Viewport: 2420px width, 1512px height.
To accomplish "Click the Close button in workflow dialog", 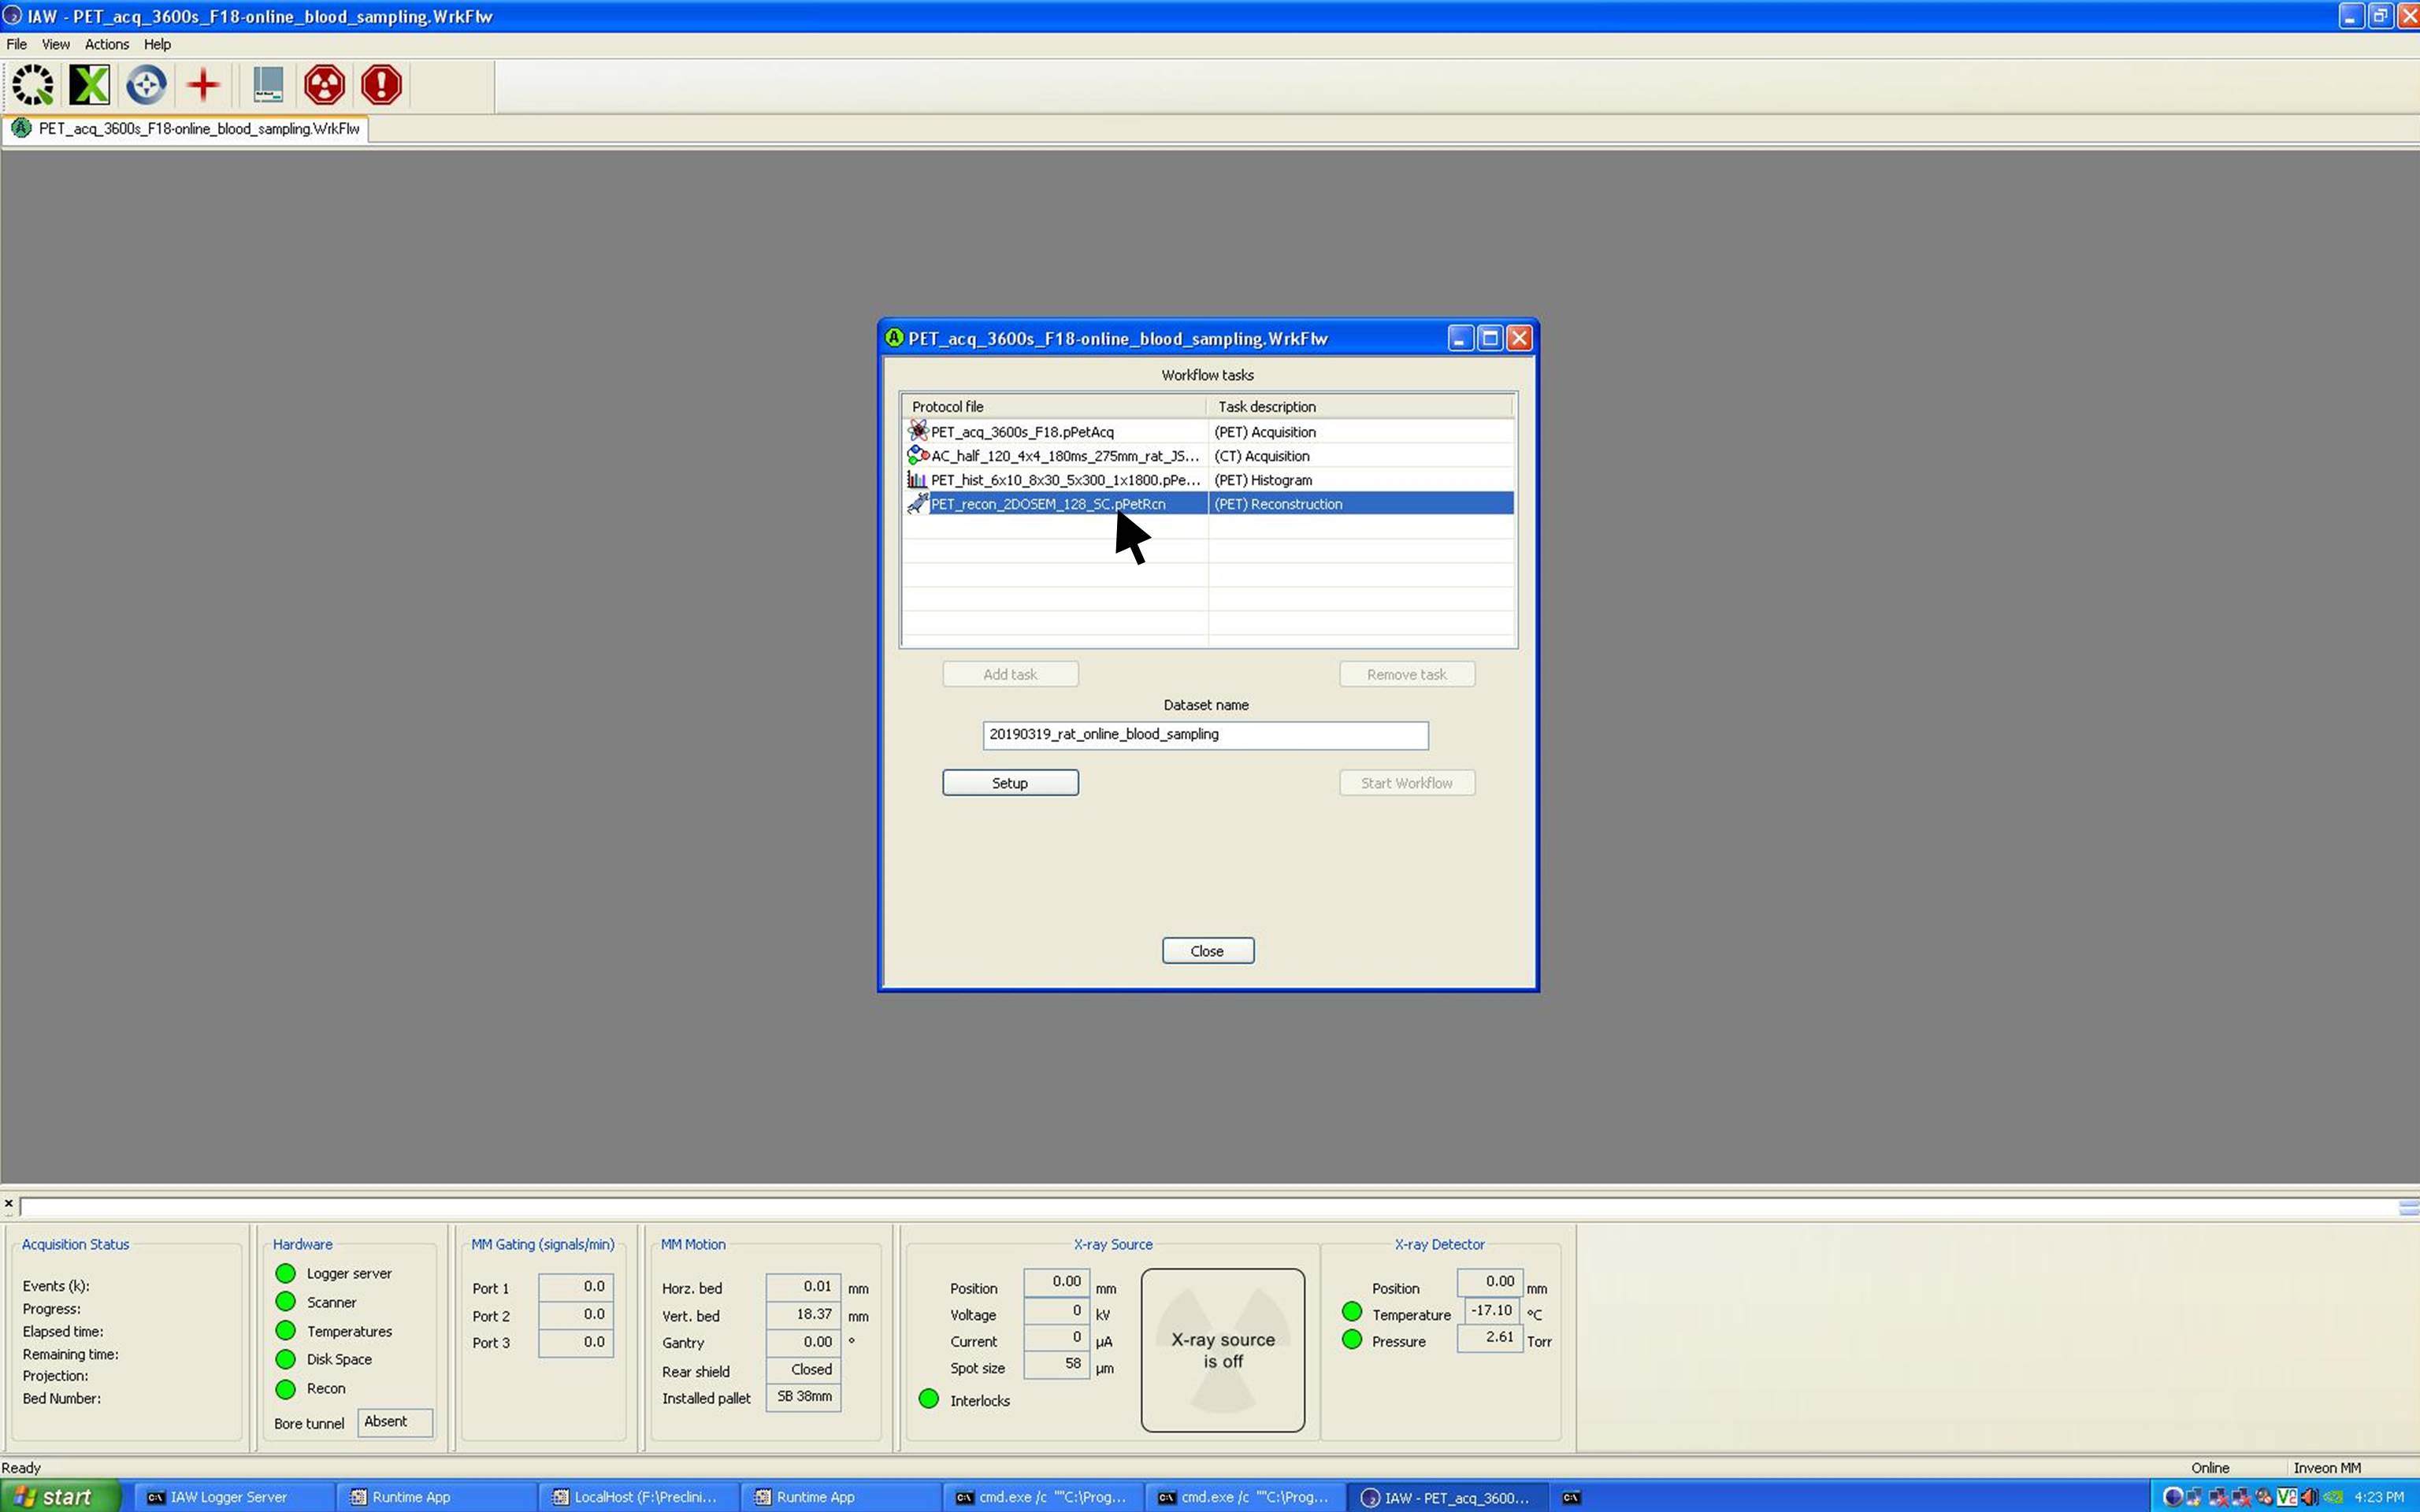I will click(x=1207, y=951).
